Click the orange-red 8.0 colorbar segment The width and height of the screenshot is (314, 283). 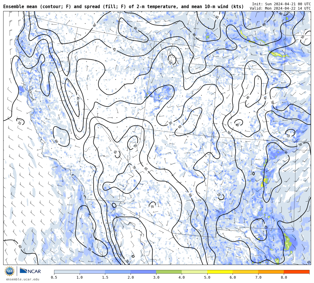[x=297, y=272]
